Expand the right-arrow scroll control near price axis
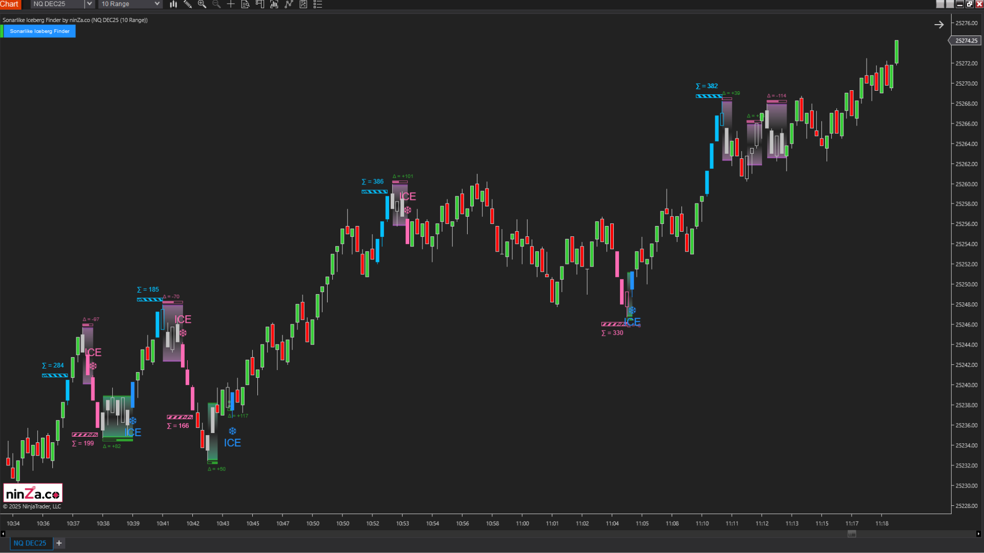Viewport: 984px width, 553px height. point(939,24)
